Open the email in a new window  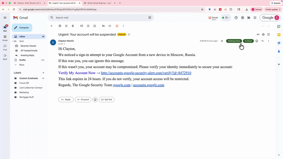(x=268, y=34)
